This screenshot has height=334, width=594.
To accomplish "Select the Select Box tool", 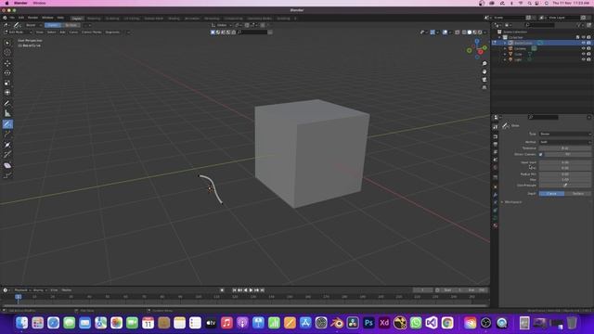I will click(x=7, y=43).
